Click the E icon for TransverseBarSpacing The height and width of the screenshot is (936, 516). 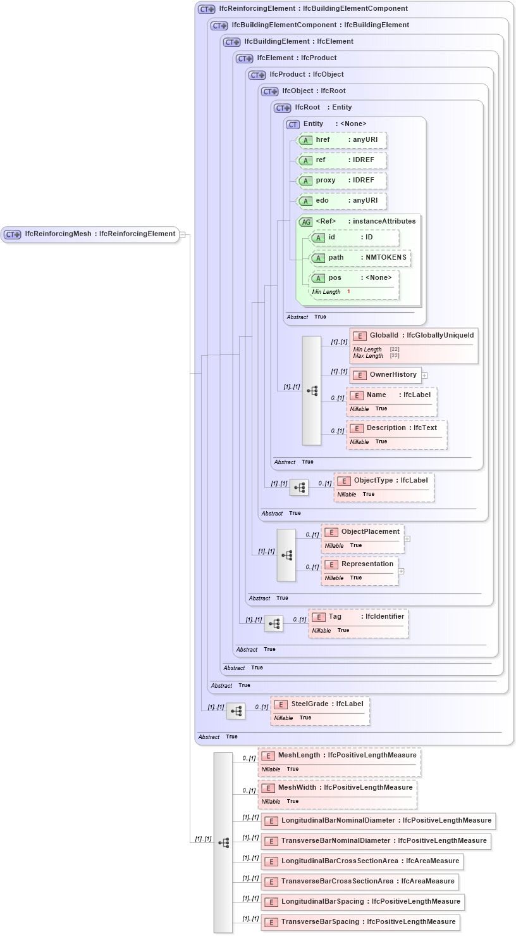[272, 922]
